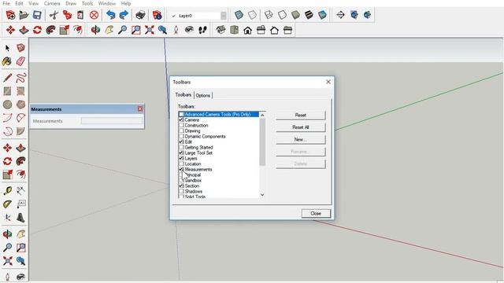Pick the Select arrow tool
The image size is (504, 283).
[7, 48]
